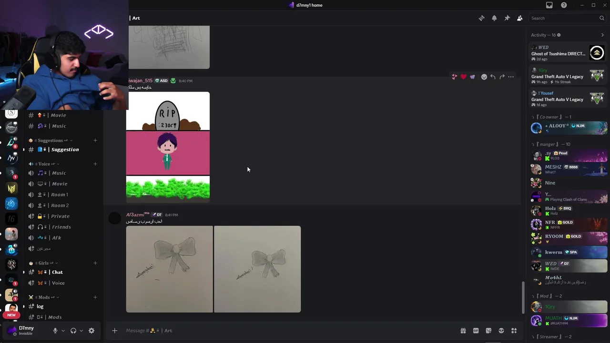Open the gift icon in message bar

(x=463, y=331)
